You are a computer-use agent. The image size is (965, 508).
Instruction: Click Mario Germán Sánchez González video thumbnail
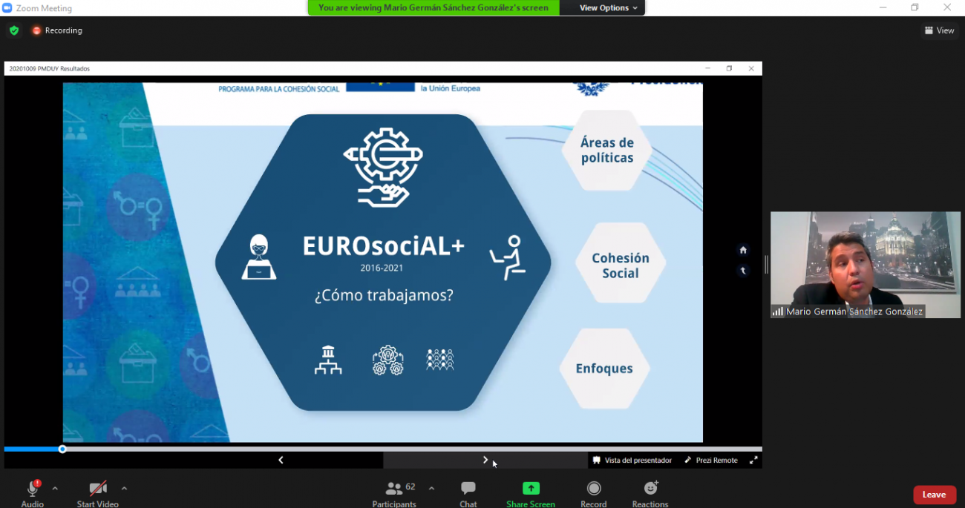coord(866,265)
